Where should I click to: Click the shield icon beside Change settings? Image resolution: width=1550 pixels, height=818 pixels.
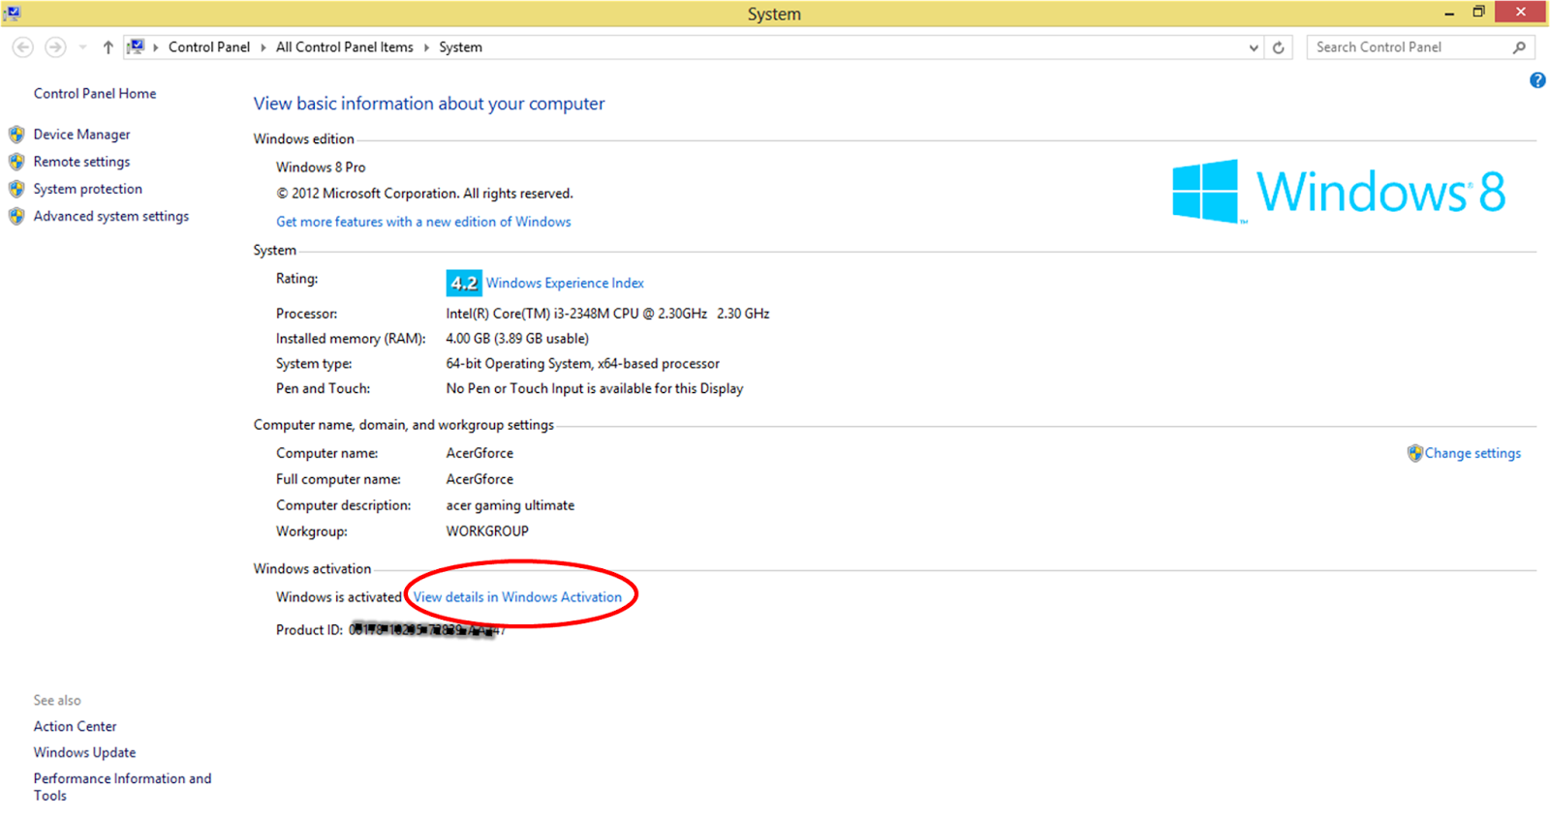[x=1415, y=453]
